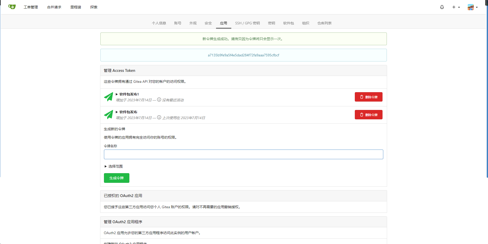Open the notifications bell icon
The width and height of the screenshot is (488, 244).
442,7
